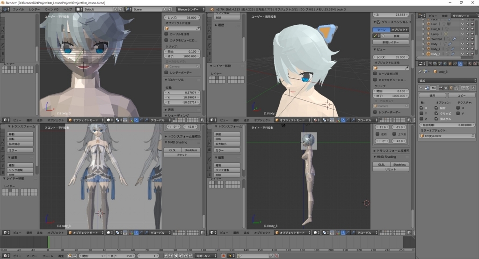Open the 追加 add modifier dropdown
Viewport: 479px width, 259px height.
447,80
